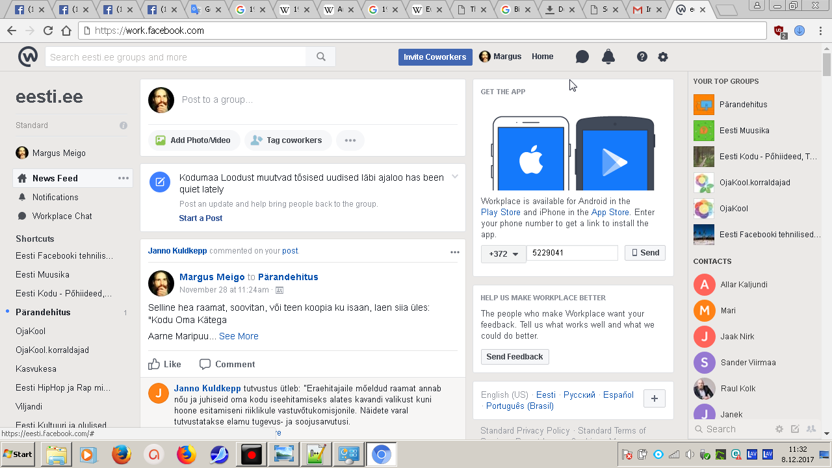This screenshot has width=832, height=468.
Task: Open Play Store link
Action: coord(500,212)
